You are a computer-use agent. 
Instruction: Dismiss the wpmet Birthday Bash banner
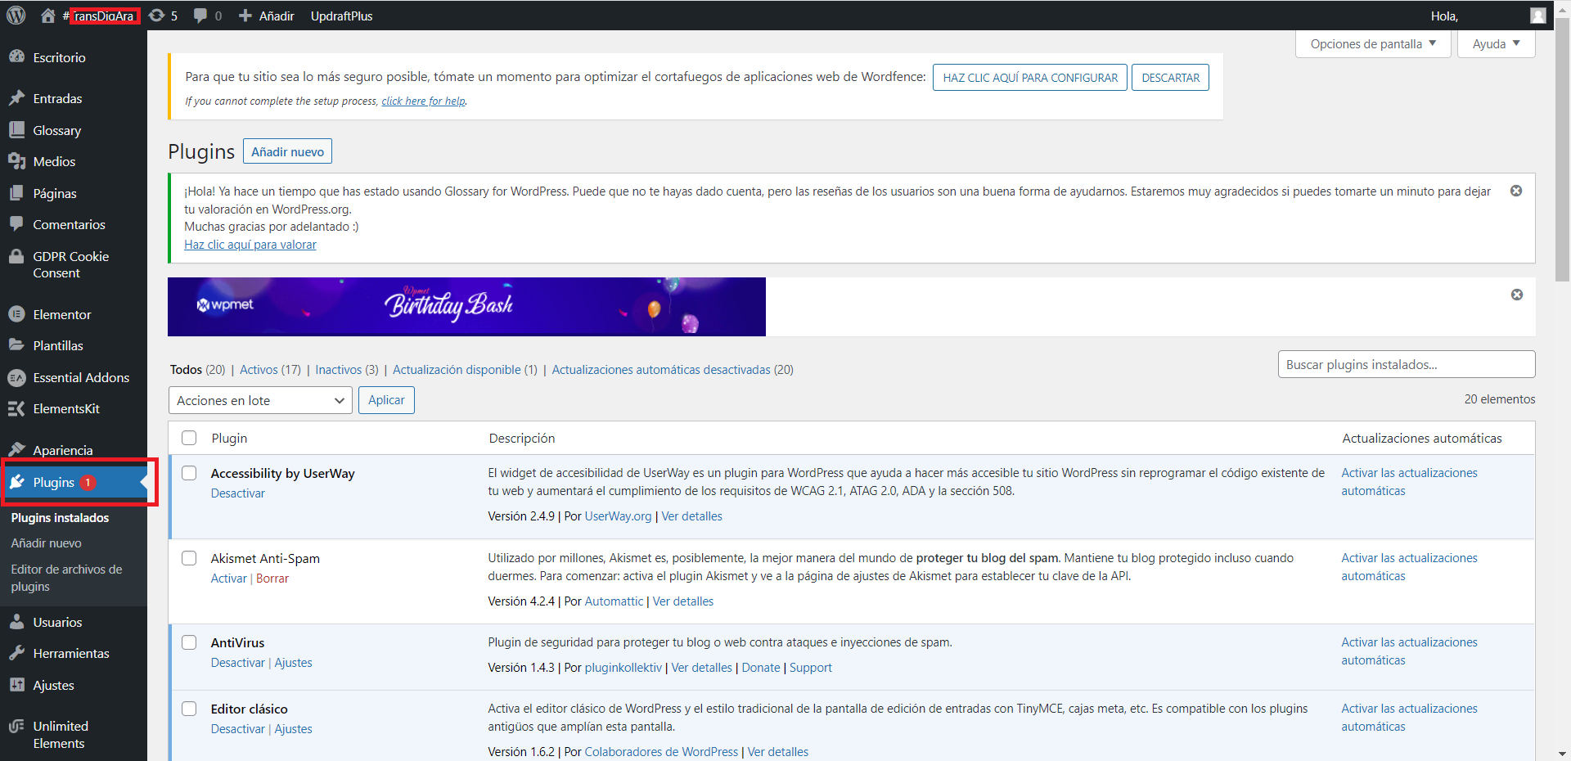tap(1517, 295)
